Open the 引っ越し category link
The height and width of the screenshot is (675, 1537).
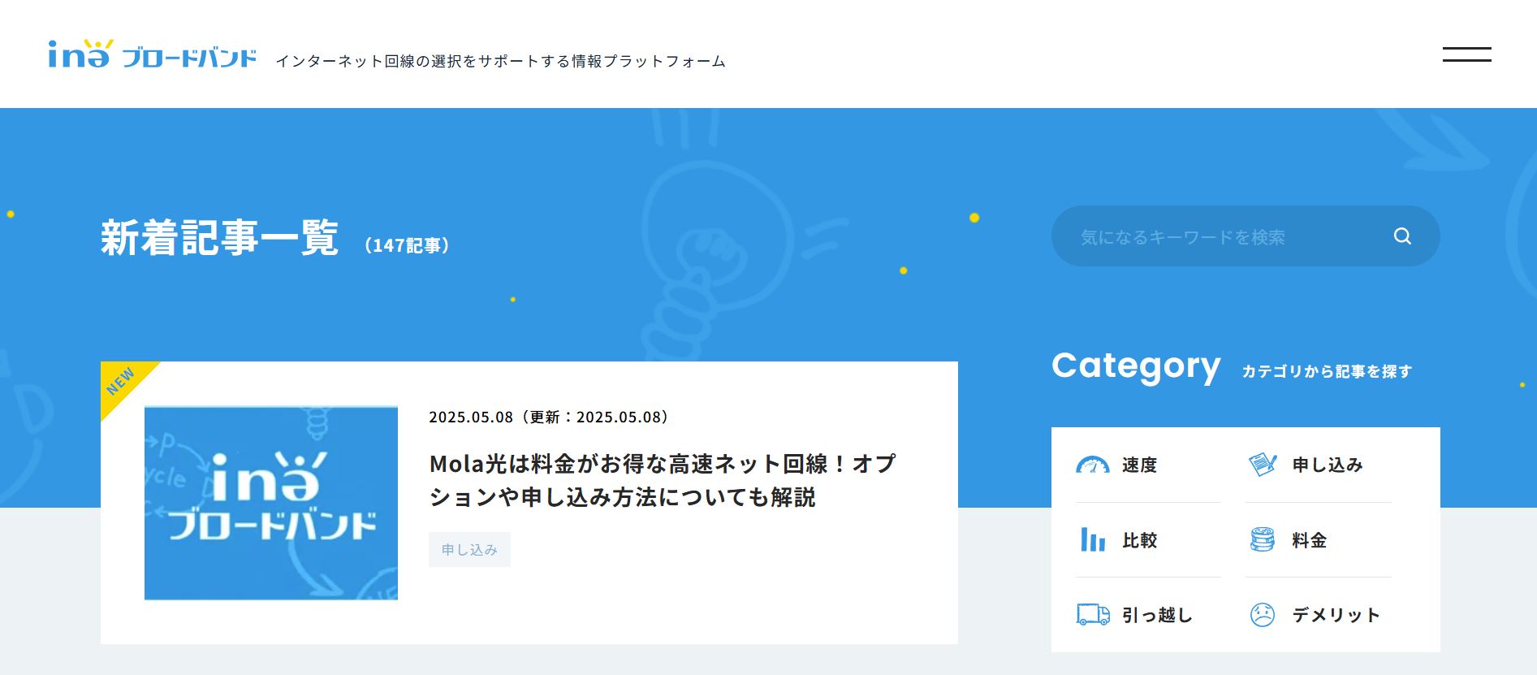[x=1148, y=615]
